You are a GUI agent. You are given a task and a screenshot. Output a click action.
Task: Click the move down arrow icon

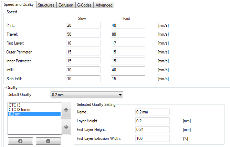(x=65, y=127)
